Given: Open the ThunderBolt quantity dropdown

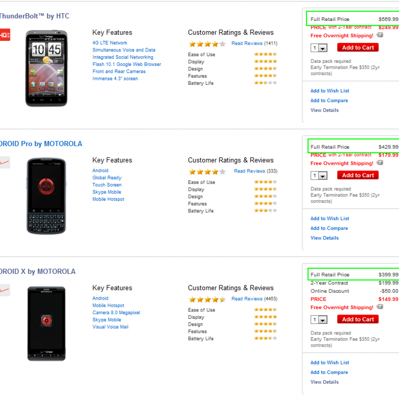Looking at the screenshot, I should coord(323,48).
